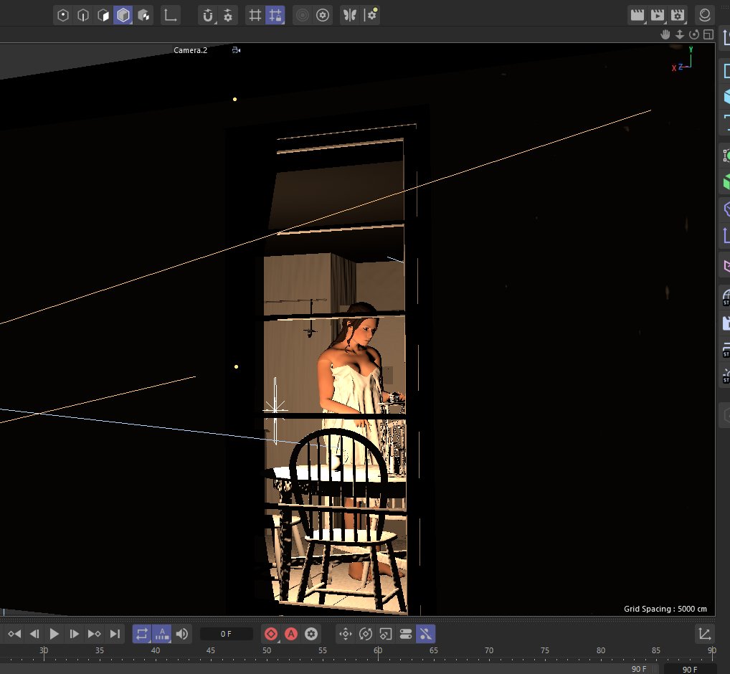Open timeline graph icon at right

(704, 634)
